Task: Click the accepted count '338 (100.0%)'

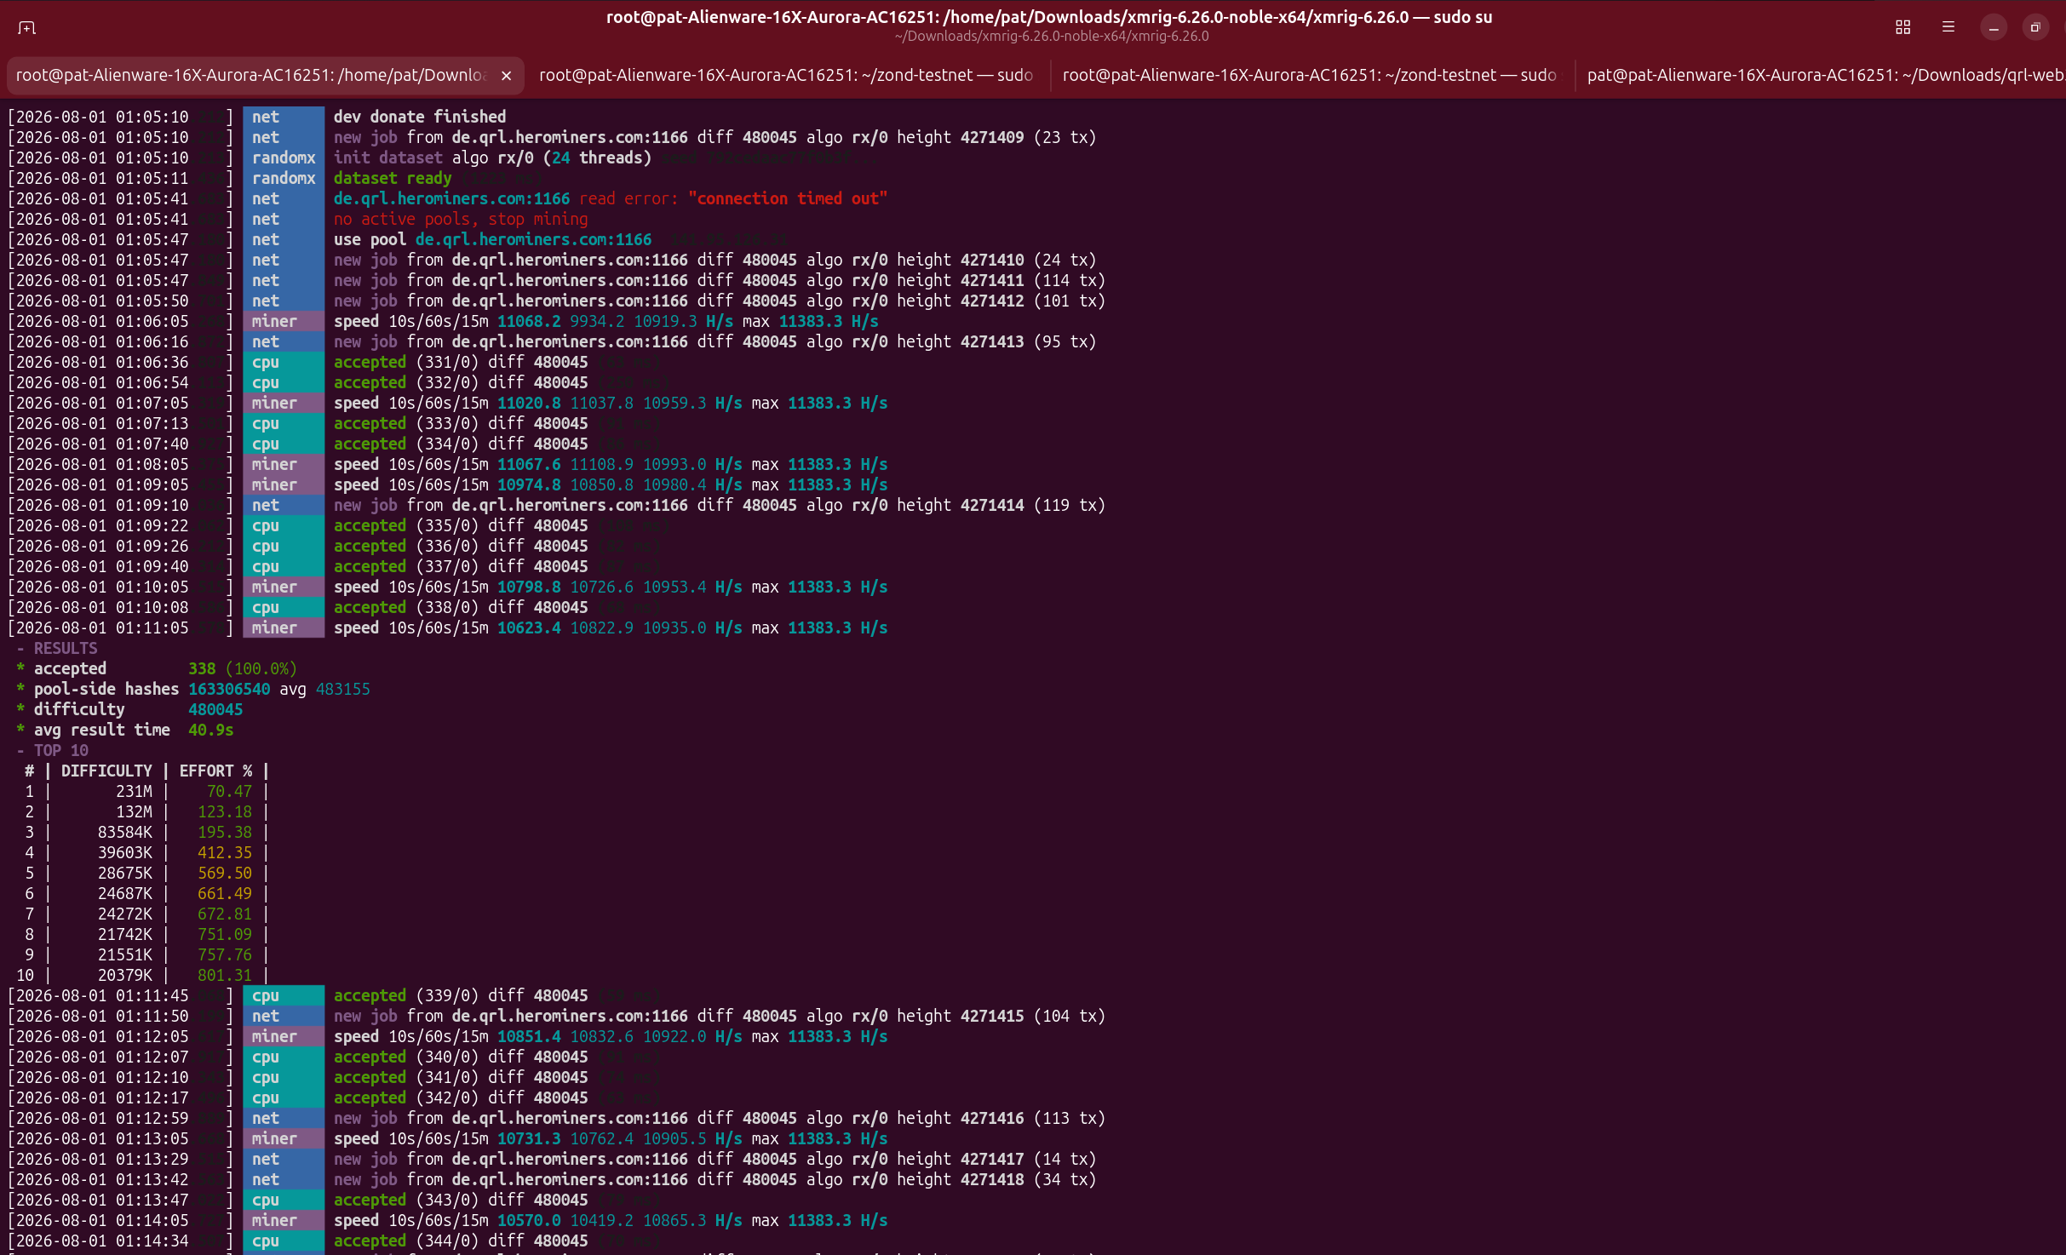Action: click(x=243, y=668)
